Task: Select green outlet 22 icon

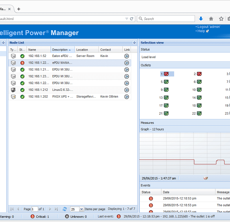Action: [199, 113]
